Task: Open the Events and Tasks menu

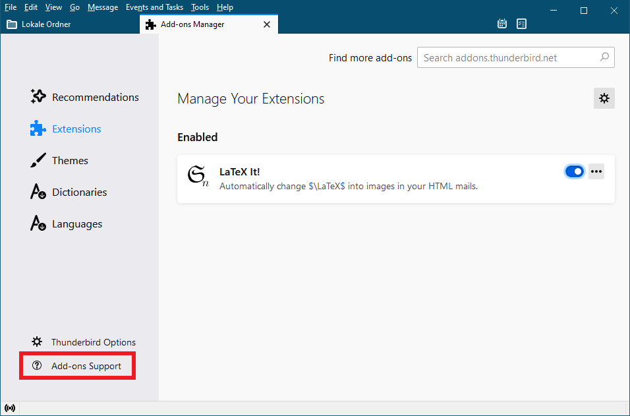Action: coord(154,7)
